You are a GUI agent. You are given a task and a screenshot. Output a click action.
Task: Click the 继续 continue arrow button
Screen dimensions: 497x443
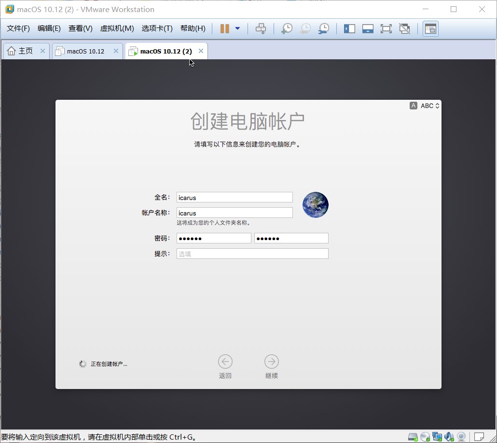pos(272,362)
